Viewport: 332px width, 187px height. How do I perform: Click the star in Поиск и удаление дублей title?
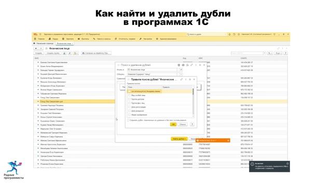pyautogui.click(x=118, y=65)
